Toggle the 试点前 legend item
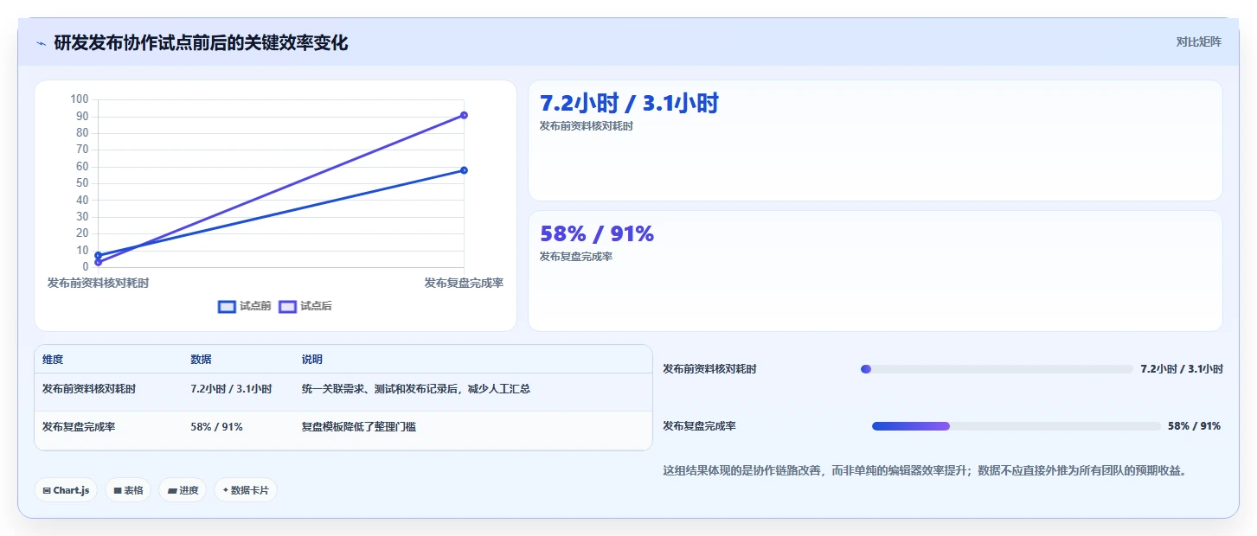This screenshot has width=1257, height=536. pyautogui.click(x=245, y=306)
